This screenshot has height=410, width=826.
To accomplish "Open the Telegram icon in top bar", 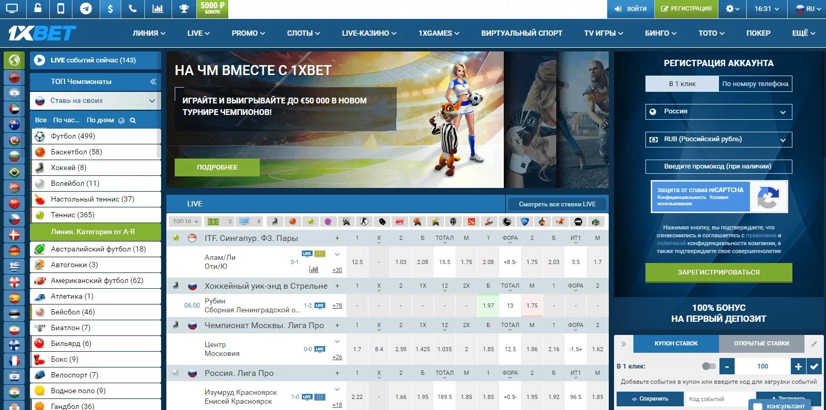I will coord(86,9).
